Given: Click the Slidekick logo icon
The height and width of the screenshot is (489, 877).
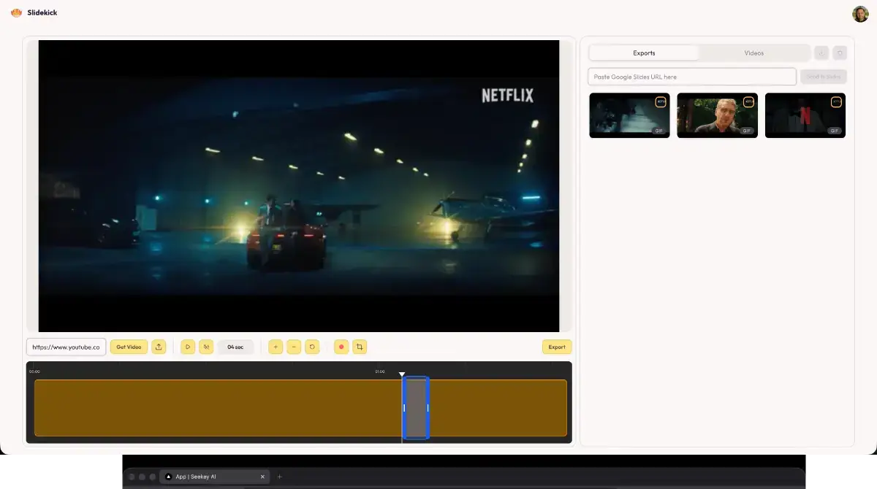Looking at the screenshot, I should [x=16, y=12].
